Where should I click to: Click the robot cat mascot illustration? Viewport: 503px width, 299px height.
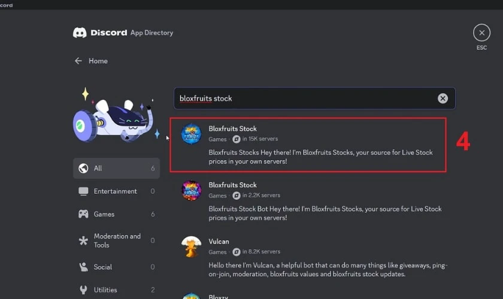[x=116, y=115]
